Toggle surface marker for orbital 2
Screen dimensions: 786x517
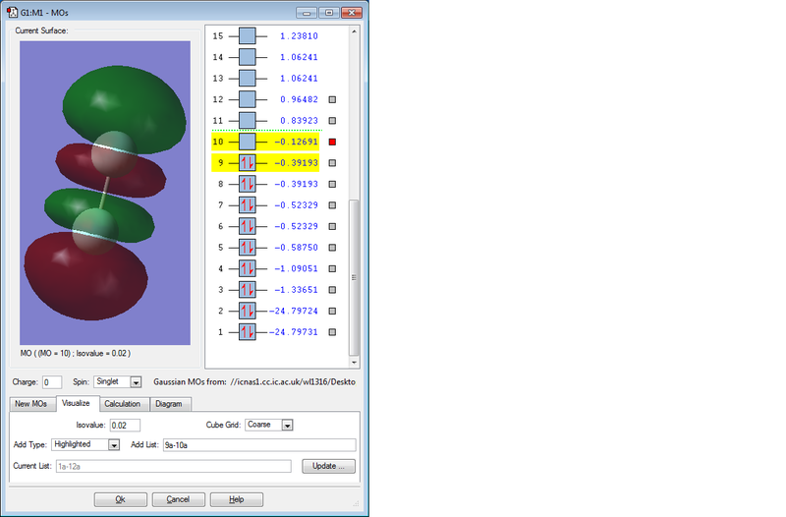pos(332,311)
